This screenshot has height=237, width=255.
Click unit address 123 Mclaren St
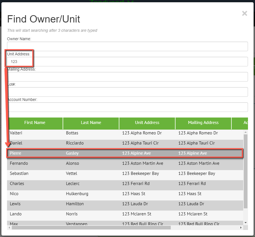coord(136,214)
